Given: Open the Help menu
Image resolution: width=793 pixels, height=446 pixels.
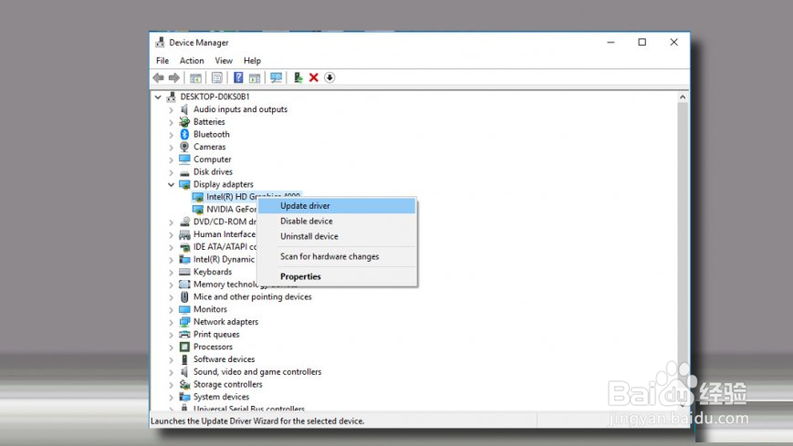Looking at the screenshot, I should [x=252, y=61].
